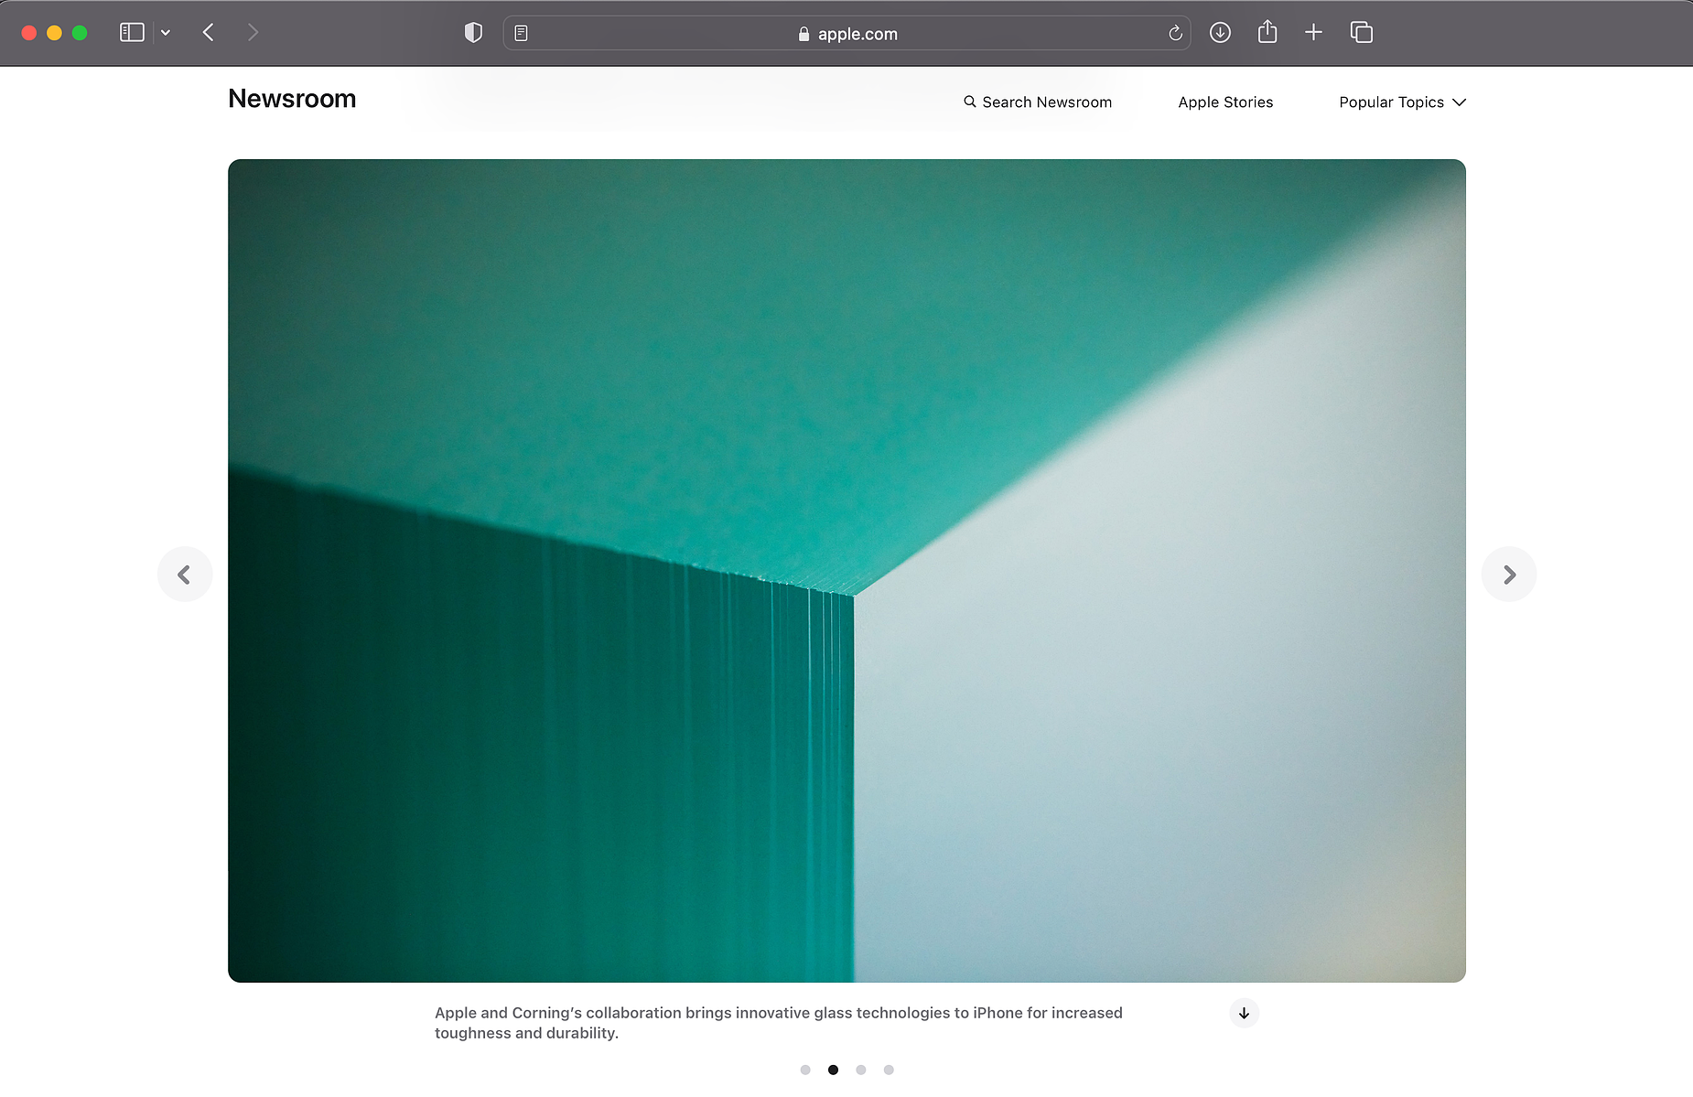Download the image with the arrow button
Screen dimensions: 1693x1097
[x=1244, y=1013]
